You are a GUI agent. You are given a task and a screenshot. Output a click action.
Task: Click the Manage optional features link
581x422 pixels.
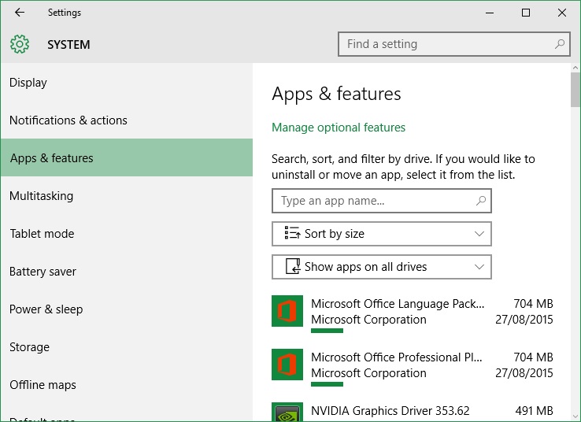coord(339,128)
